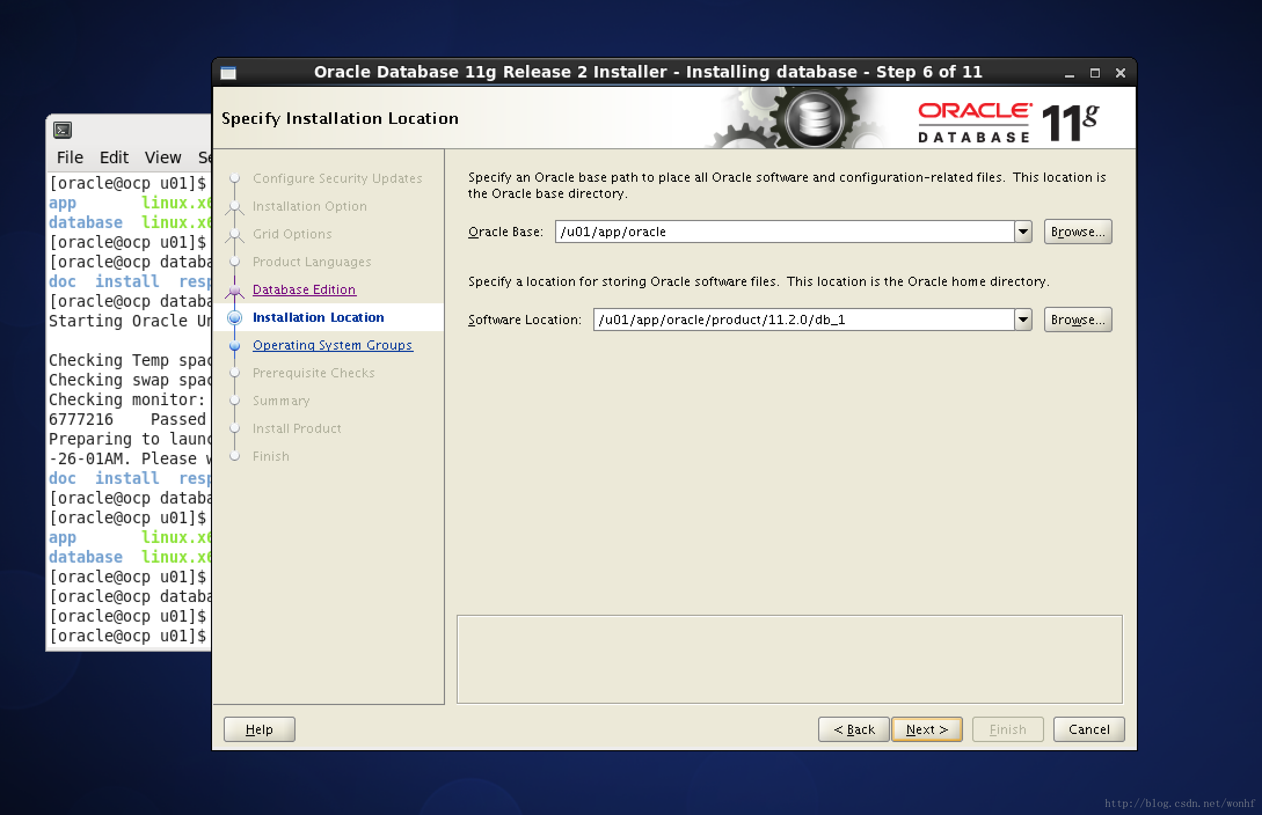Viewport: 1262px width, 815px height.
Task: Browse for Oracle Base directory location
Action: (x=1076, y=232)
